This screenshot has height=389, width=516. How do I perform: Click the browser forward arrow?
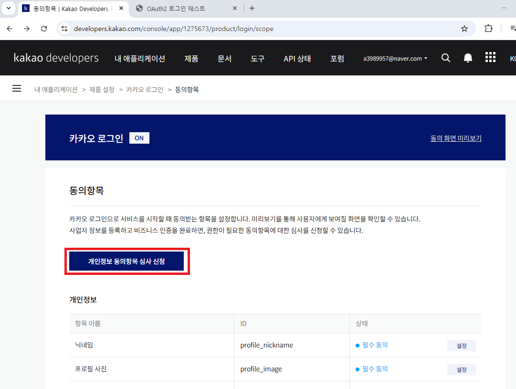coord(27,29)
